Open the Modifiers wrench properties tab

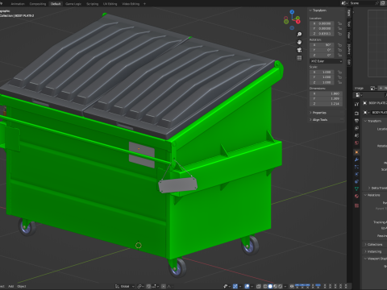(356, 159)
